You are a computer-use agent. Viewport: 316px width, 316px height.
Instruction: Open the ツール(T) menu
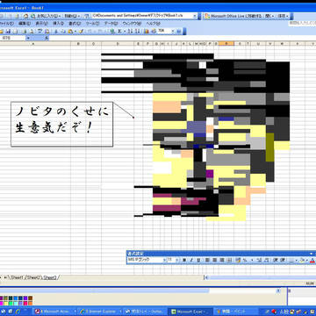tap(92, 24)
